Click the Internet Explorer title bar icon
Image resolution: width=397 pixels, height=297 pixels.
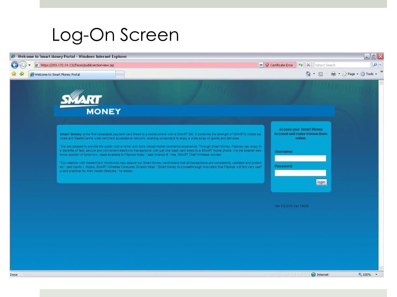(x=13, y=56)
